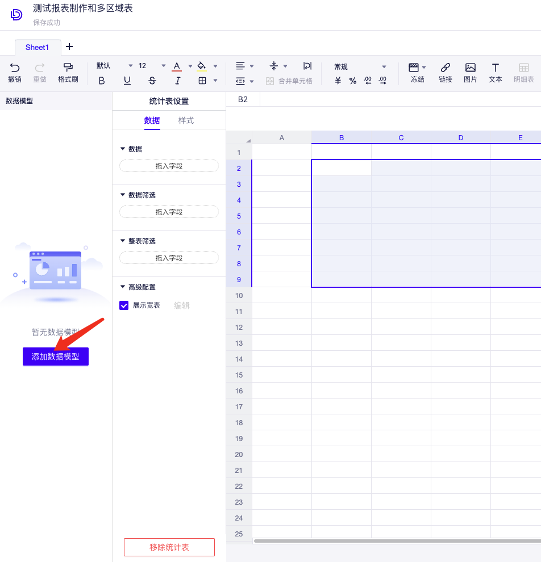The image size is (541, 562).
Task: Click the 移除统计表 button
Action: pos(169,547)
